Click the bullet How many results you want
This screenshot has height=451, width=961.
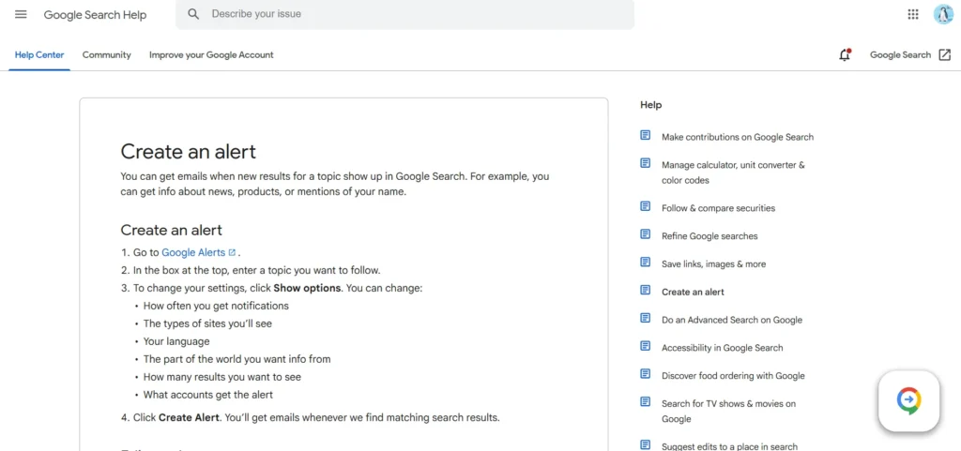(222, 377)
